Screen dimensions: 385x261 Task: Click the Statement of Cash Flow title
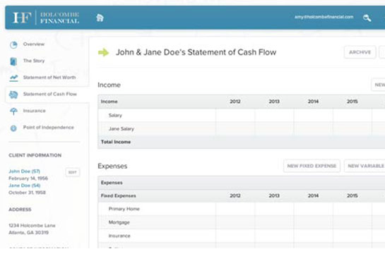click(x=196, y=52)
